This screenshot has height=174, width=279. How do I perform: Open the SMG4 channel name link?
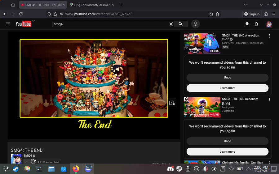click(x=28, y=156)
